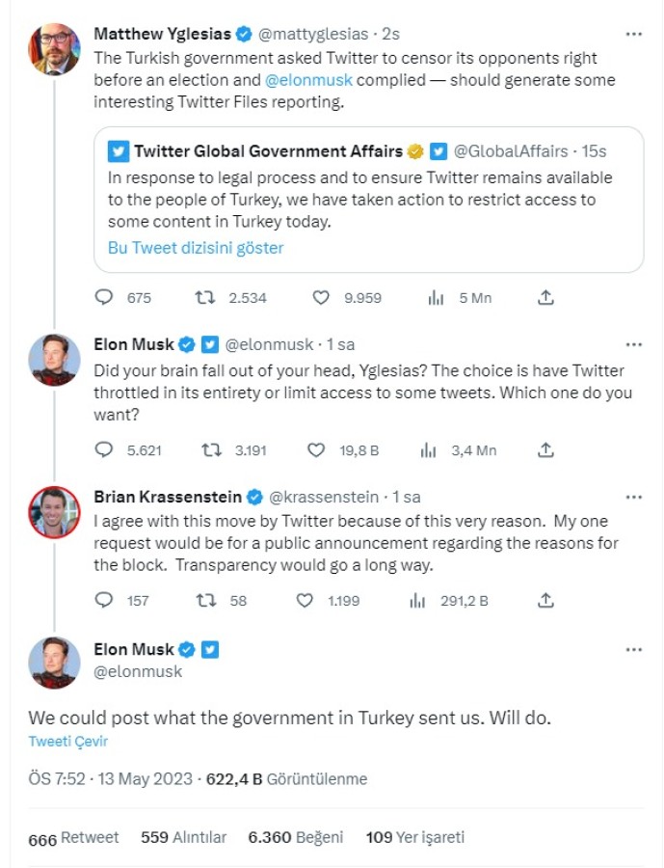View analytics on Elon Musk's brain reply
Screen dimensions: 664x868
coord(428,449)
